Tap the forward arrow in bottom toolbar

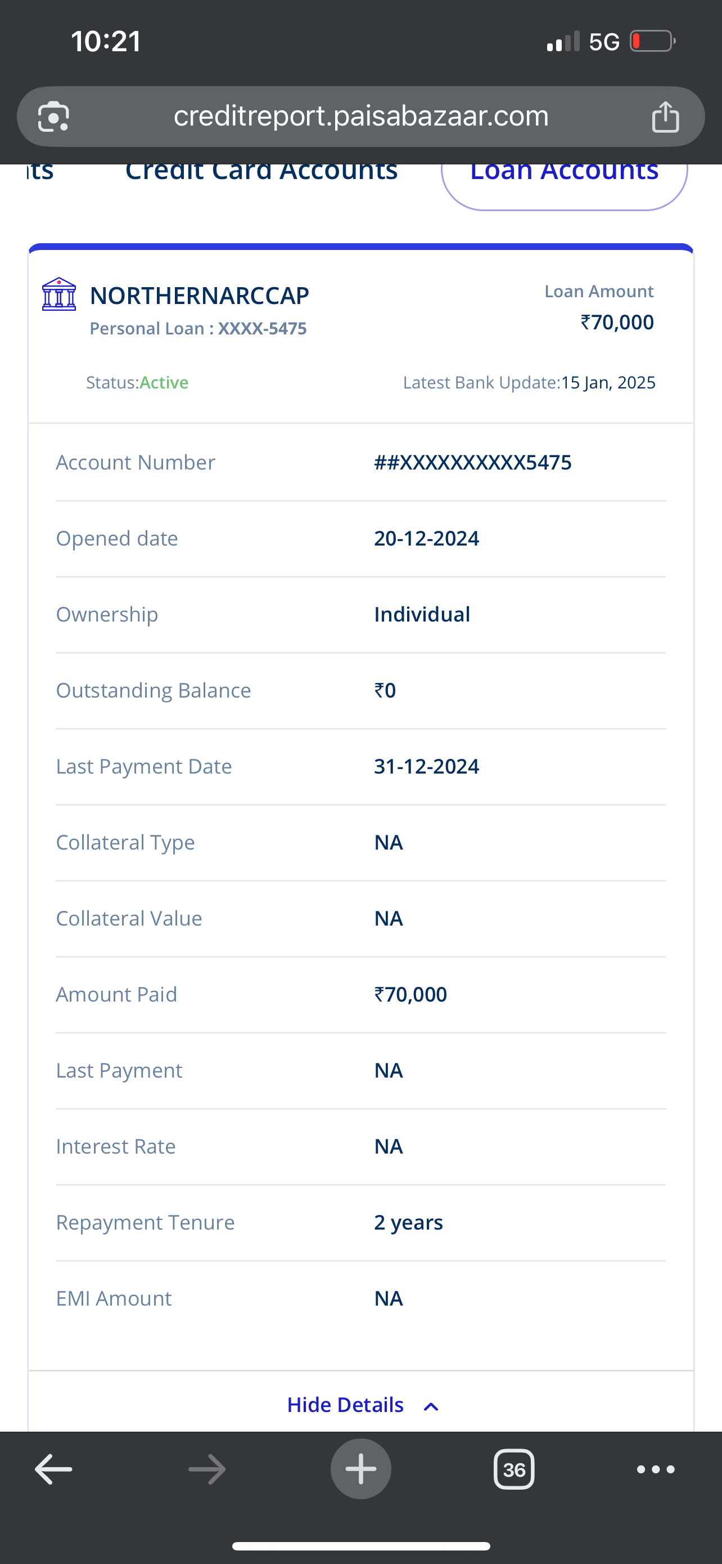click(x=207, y=1469)
